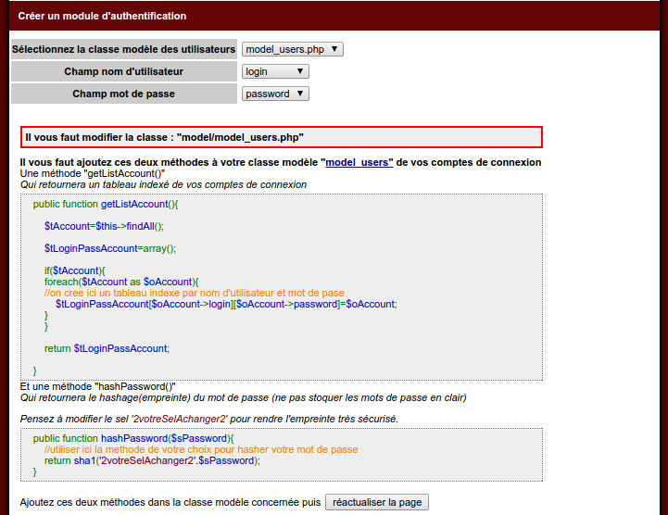668x515 pixels.
Task: Open the login username field dropdown
Action: click(275, 71)
